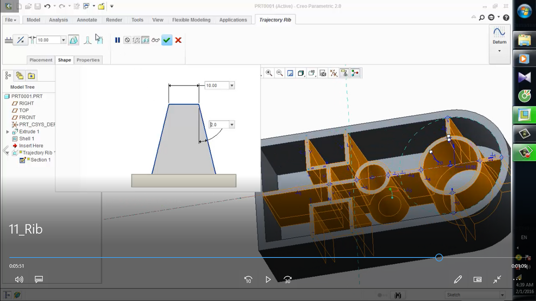Image resolution: width=536 pixels, height=301 pixels.
Task: Open the Properties panel tab
Action: point(88,60)
